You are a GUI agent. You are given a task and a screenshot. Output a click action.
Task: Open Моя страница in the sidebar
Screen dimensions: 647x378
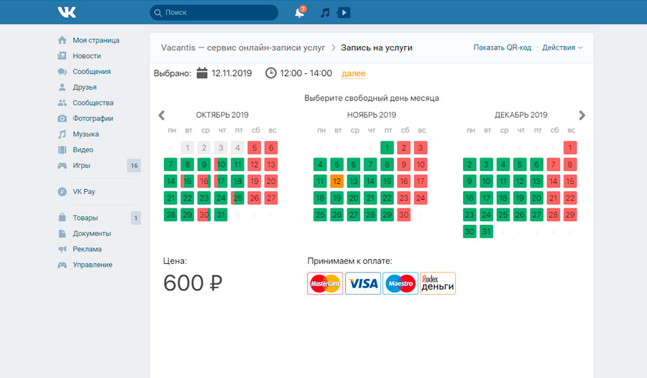[96, 40]
